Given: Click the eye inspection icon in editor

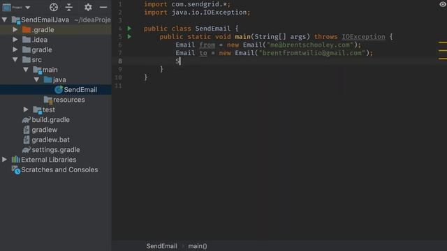Looking at the screenshot, I should [x=443, y=4].
